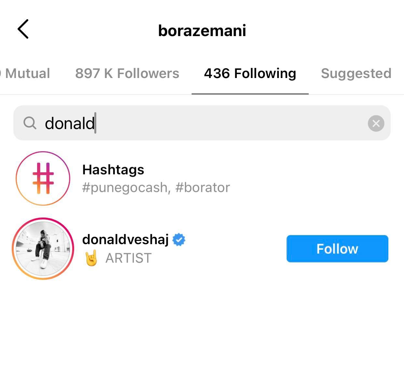Follow donaldveshaj with the blue button
Viewport: 404px width, 368px height.
pos(337,249)
